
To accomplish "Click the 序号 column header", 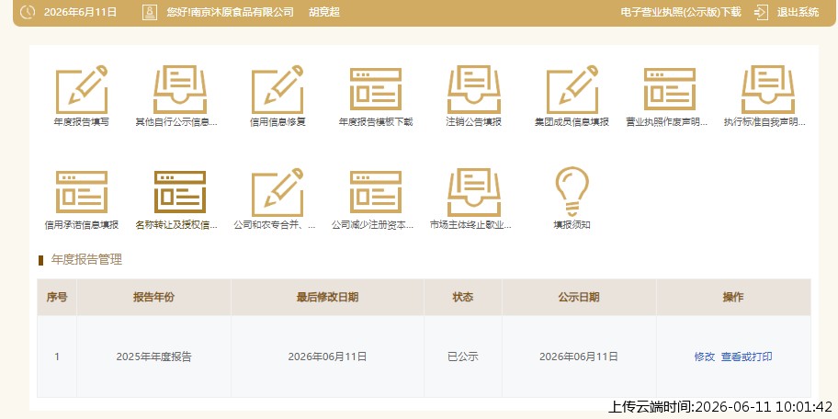I will (57, 297).
